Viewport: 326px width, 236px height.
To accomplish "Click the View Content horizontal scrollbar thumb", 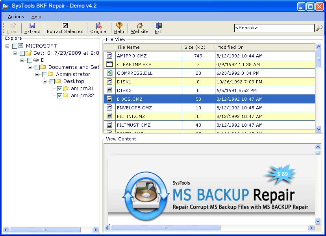I will [166, 228].
